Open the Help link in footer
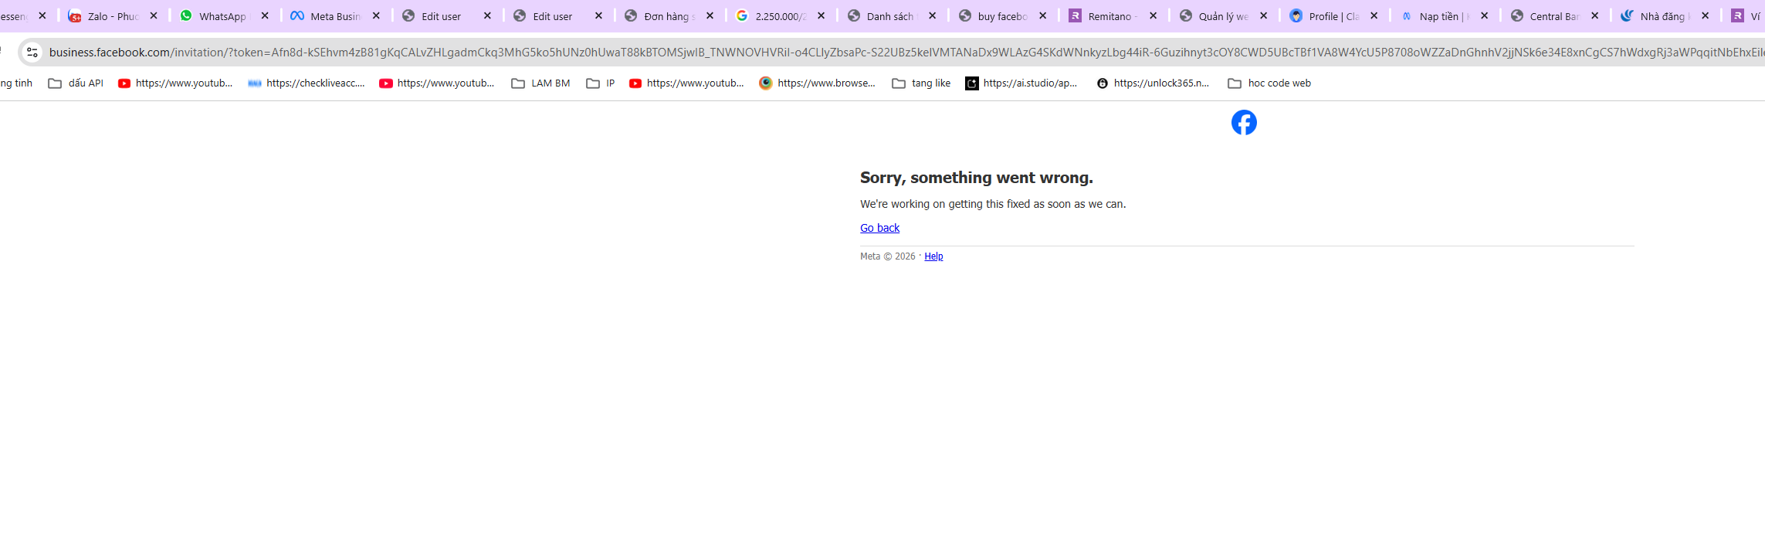Viewport: 1765px width, 550px height. tap(933, 256)
